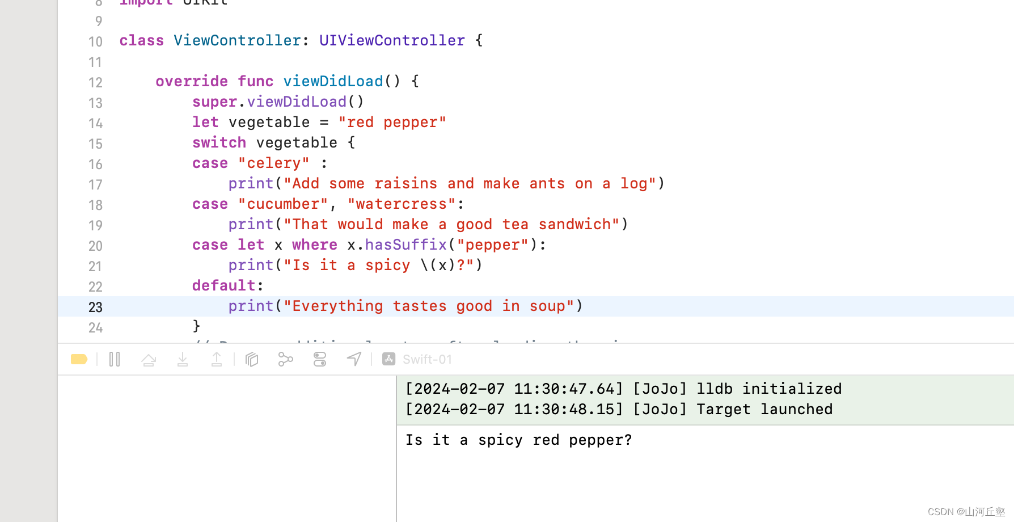1014x522 pixels.
Task: Click the Swift-01 app icon
Action: 389,359
